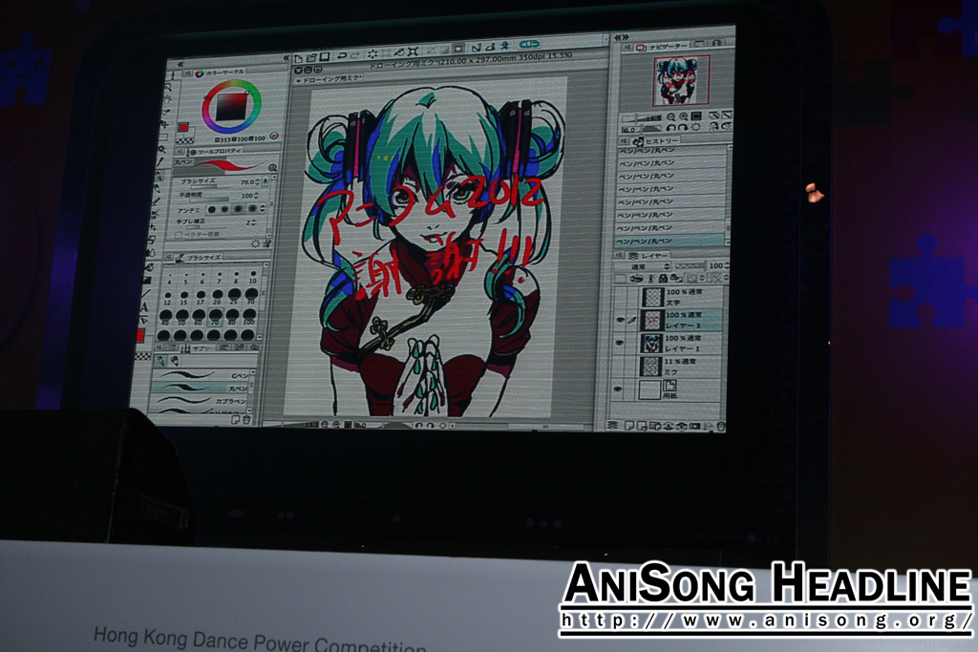Adjust layer opacity 100 stepper arrows
978x652 pixels.
pyautogui.click(x=726, y=265)
